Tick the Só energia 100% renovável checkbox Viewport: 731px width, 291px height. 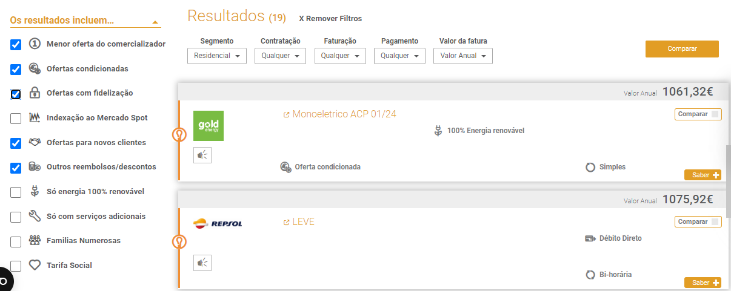(x=16, y=192)
